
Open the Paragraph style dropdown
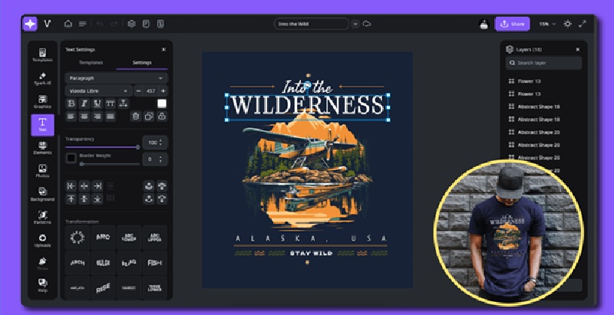[x=115, y=77]
